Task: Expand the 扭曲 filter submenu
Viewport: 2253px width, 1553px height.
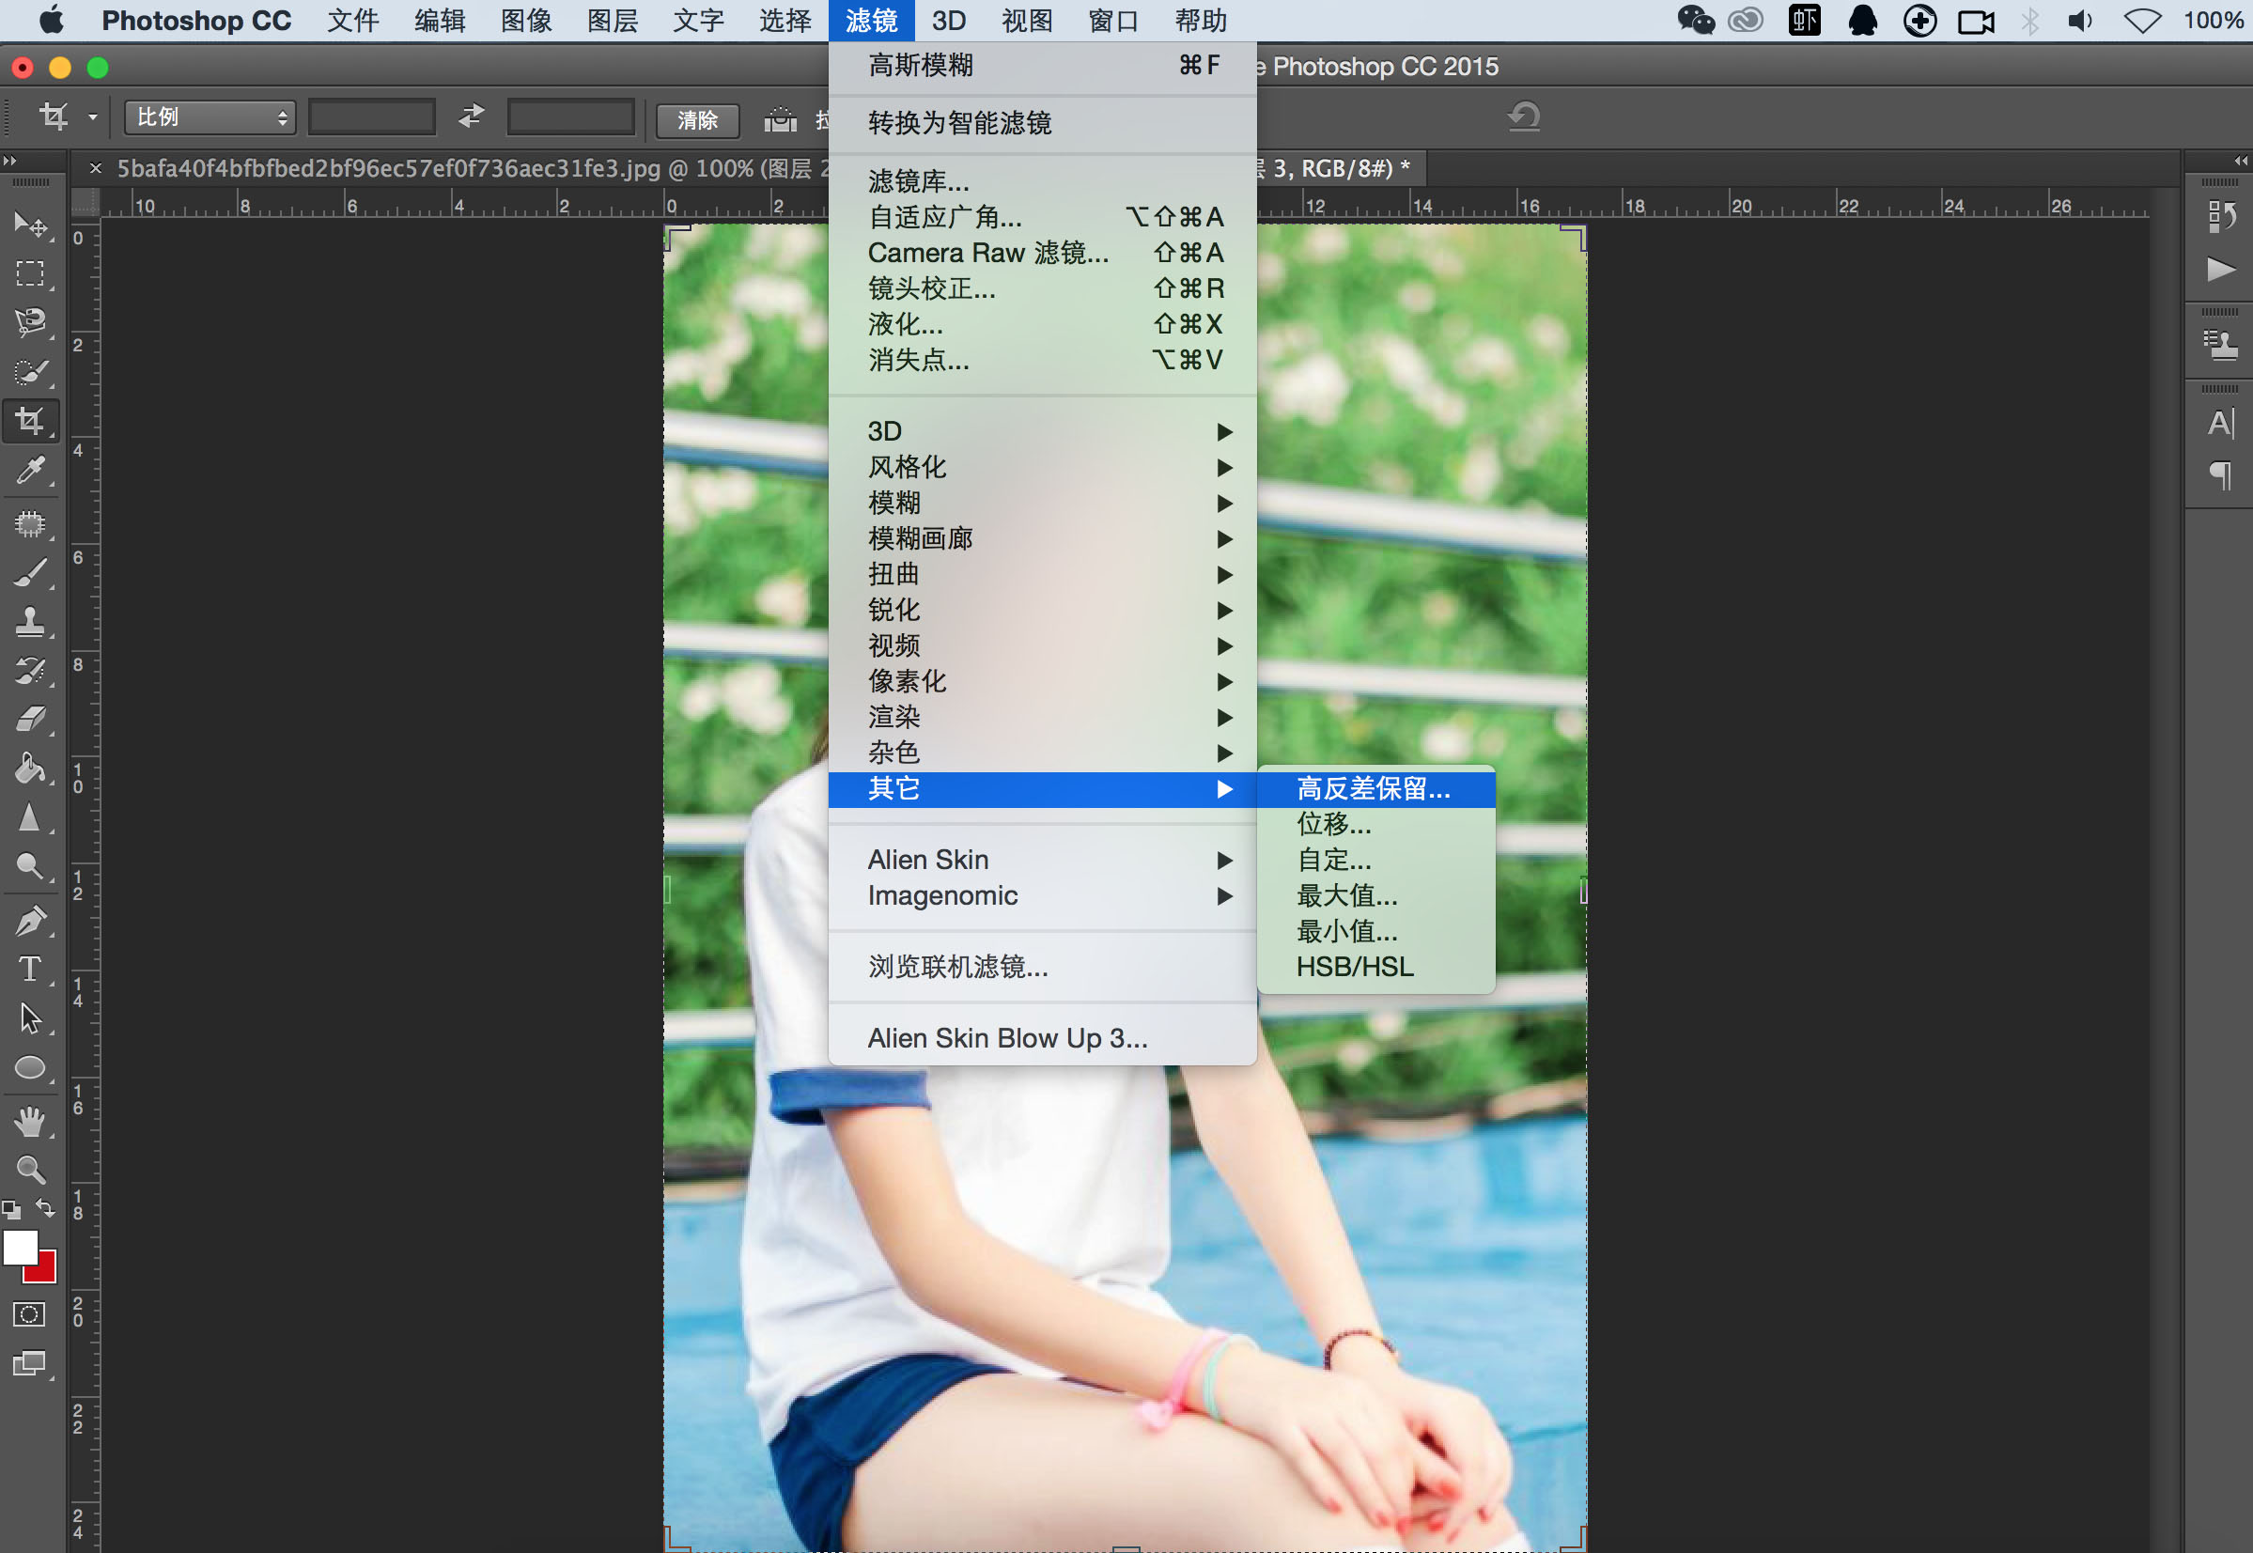Action: click(x=1042, y=574)
